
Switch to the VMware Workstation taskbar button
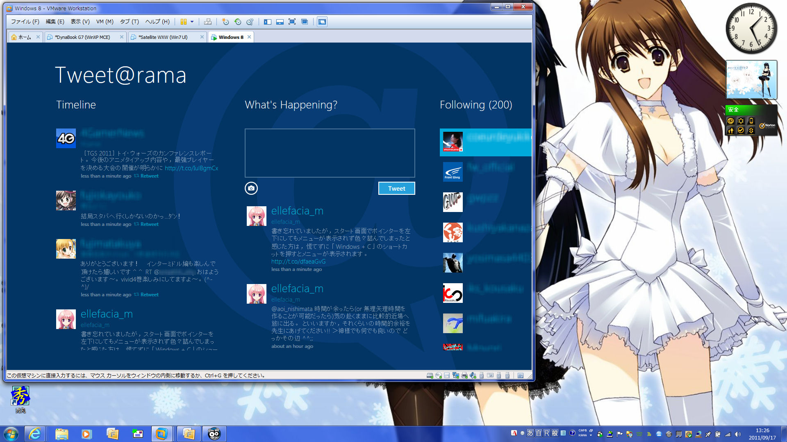[161, 434]
